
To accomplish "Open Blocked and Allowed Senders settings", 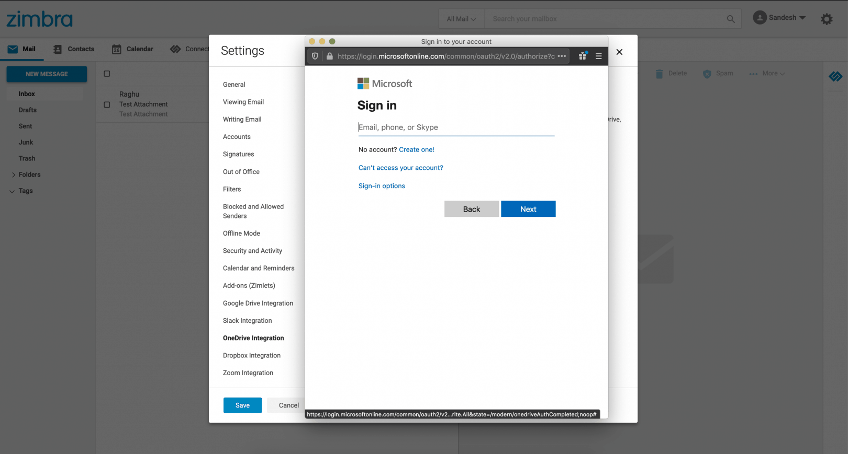I will click(x=253, y=211).
